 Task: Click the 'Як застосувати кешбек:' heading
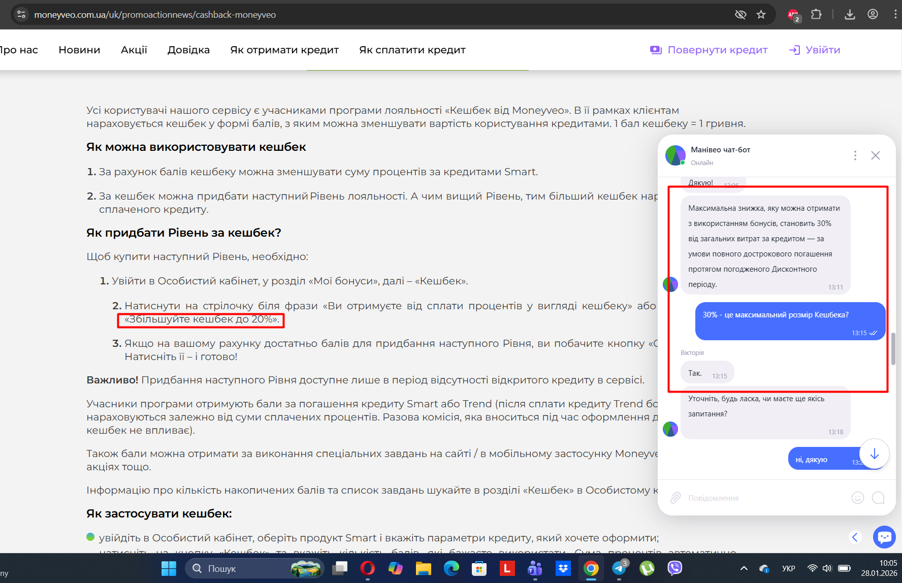pos(159,513)
